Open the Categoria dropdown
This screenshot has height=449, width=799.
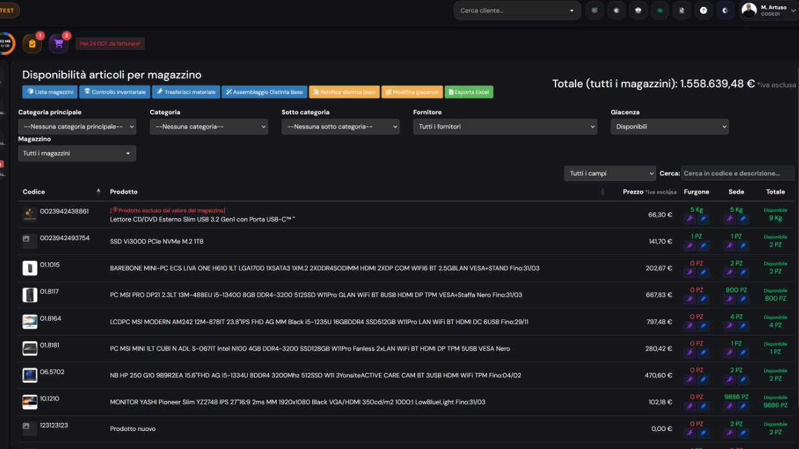208,127
